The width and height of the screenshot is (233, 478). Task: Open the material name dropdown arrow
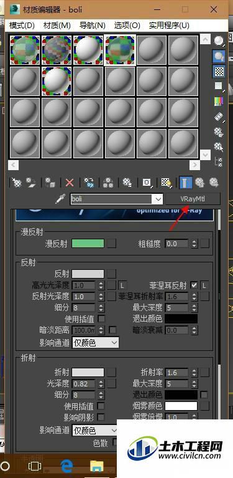pos(158,199)
